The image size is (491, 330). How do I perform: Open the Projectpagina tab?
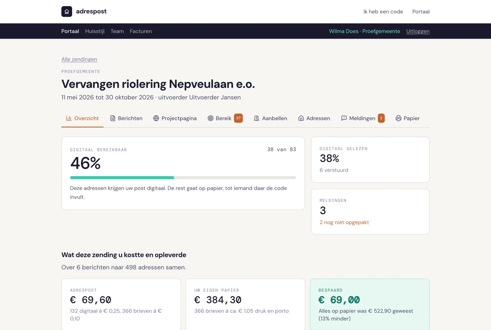[175, 118]
